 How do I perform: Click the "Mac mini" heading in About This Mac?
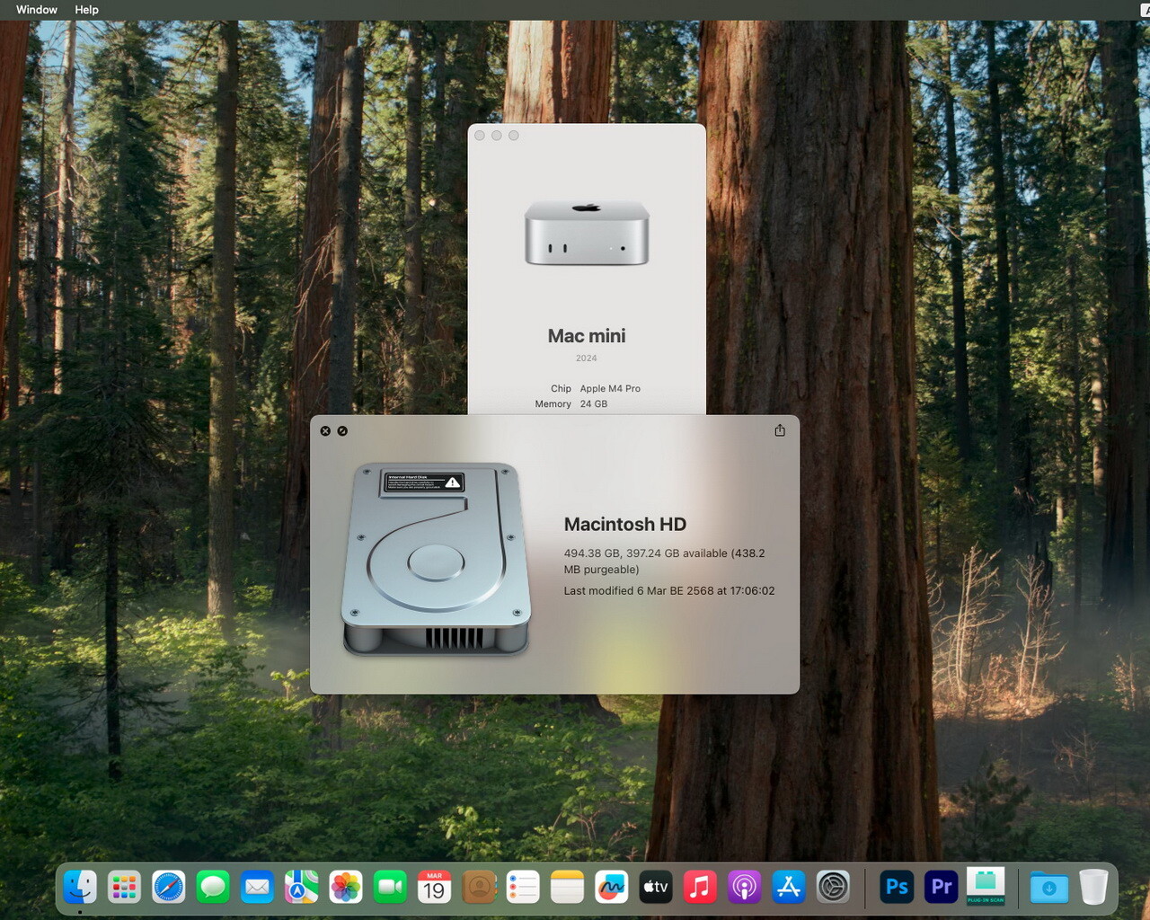coord(587,336)
